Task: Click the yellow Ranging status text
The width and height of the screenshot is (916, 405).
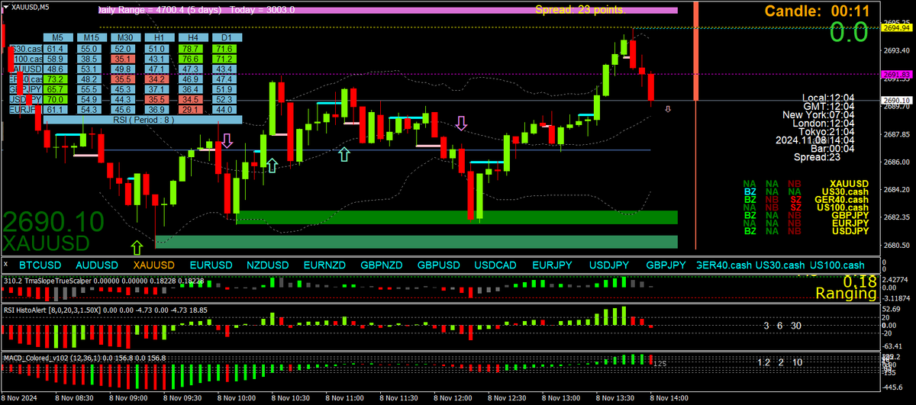Action: pos(846,294)
